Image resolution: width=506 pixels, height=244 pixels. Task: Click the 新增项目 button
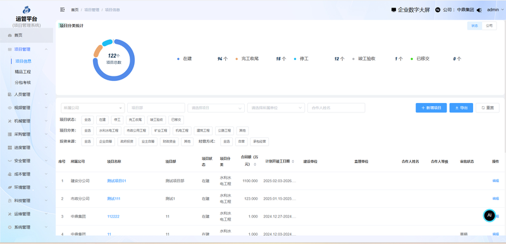(431, 107)
